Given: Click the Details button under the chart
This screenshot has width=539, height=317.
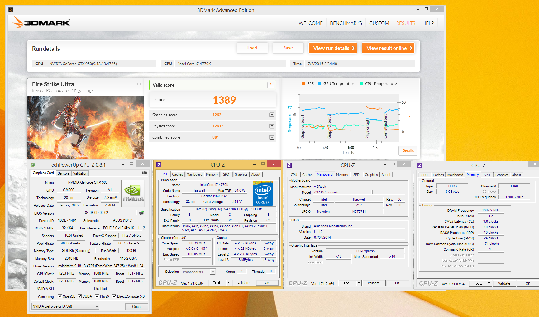Looking at the screenshot, I should pos(408,151).
